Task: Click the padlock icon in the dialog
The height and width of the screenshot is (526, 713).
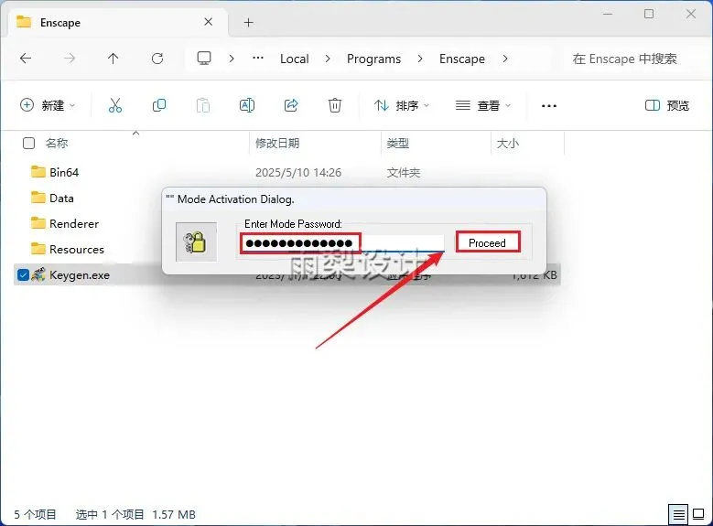Action: tap(196, 242)
